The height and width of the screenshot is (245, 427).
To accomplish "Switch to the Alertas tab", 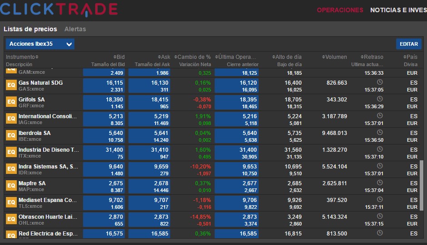I will (x=75, y=29).
